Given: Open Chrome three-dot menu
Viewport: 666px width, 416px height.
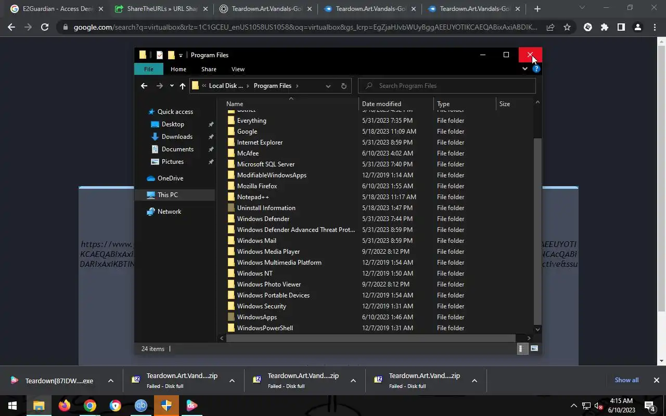Looking at the screenshot, I should coord(655,27).
